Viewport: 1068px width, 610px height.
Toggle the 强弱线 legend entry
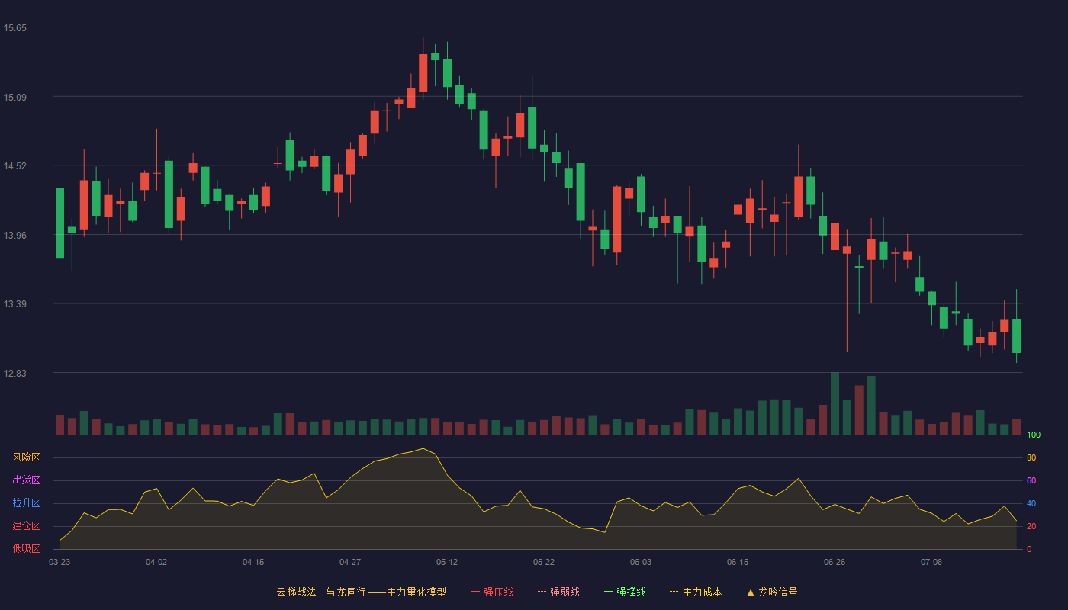click(558, 592)
